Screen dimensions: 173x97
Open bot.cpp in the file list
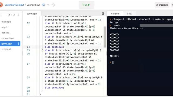[x=5, y=33]
